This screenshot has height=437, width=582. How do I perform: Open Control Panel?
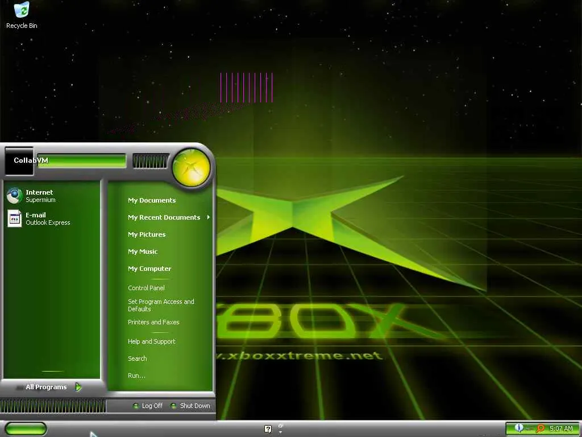(146, 288)
